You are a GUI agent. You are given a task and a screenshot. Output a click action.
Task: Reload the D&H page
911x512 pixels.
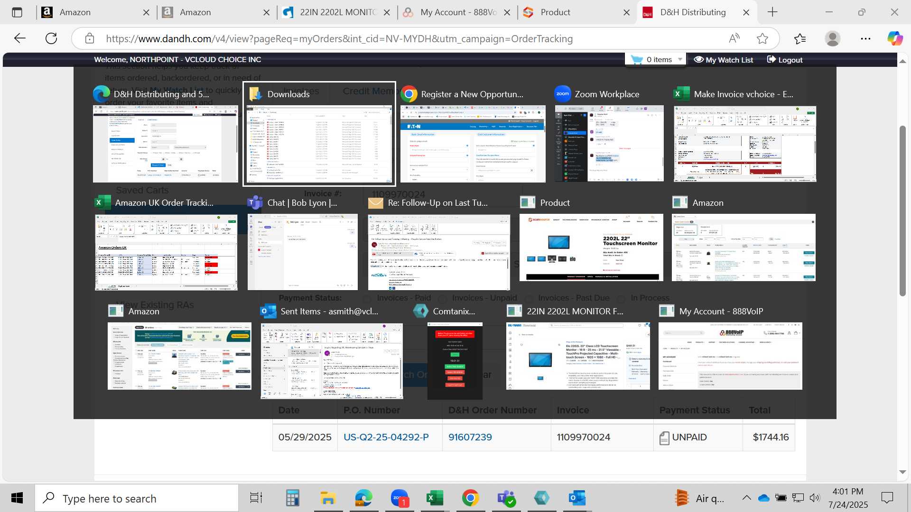click(x=51, y=38)
